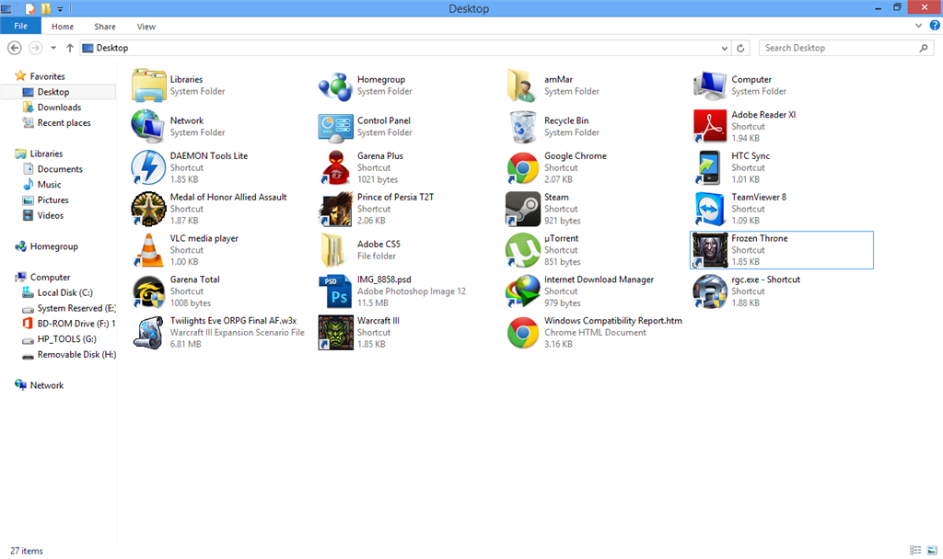The width and height of the screenshot is (943, 559).
Task: Select Windows Compatibility Report.htm icon
Action: [523, 333]
